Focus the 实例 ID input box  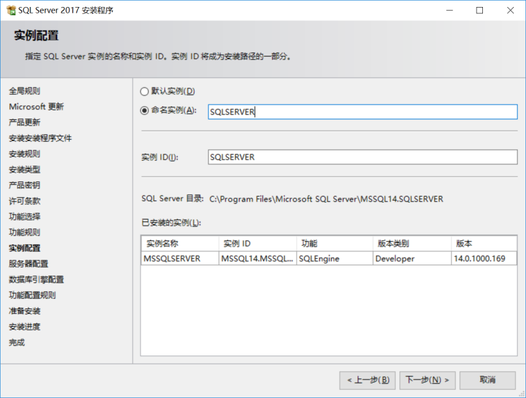(361, 157)
